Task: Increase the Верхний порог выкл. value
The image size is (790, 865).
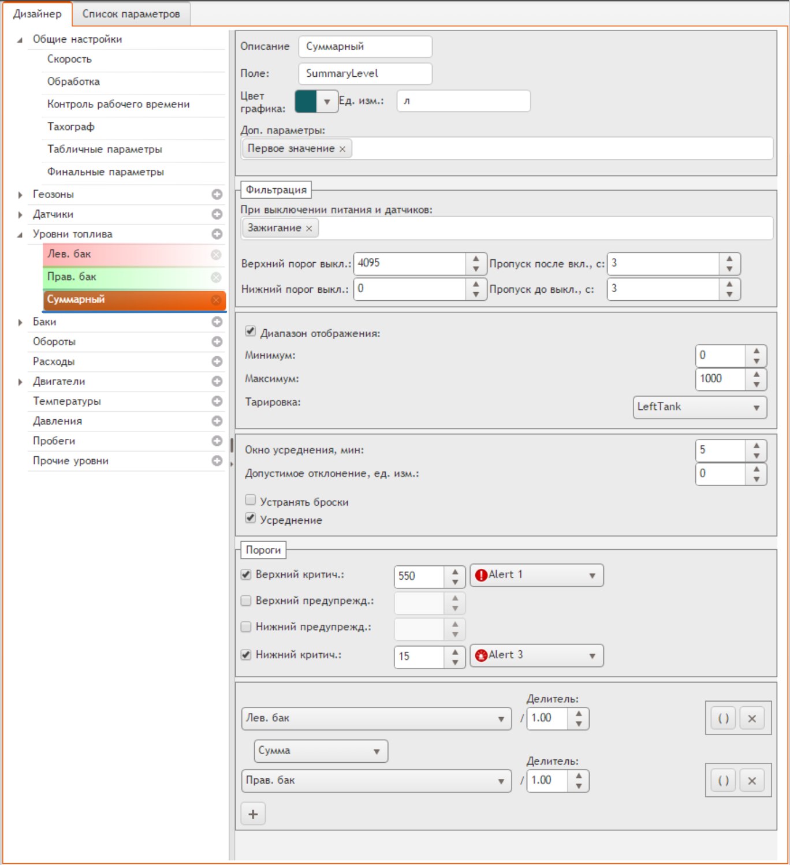Action: (x=476, y=259)
